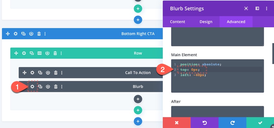Add a new module below Blurb

(x=138, y=99)
